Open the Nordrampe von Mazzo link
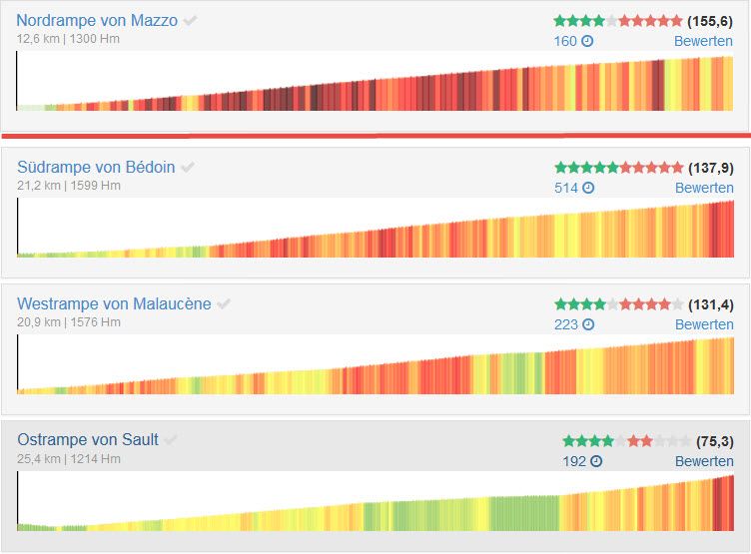Screen dimensions: 751x554 [x=97, y=20]
